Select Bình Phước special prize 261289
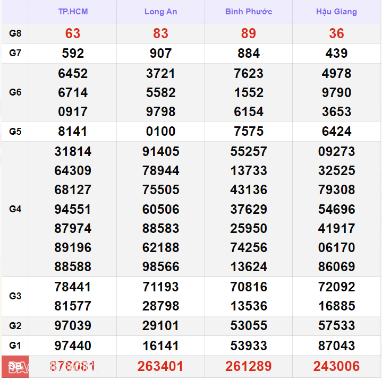 pos(248,366)
